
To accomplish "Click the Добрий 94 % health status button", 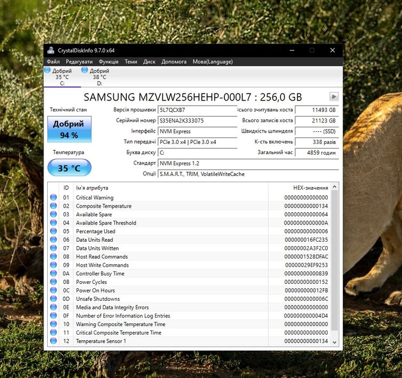I will pyautogui.click(x=69, y=129).
